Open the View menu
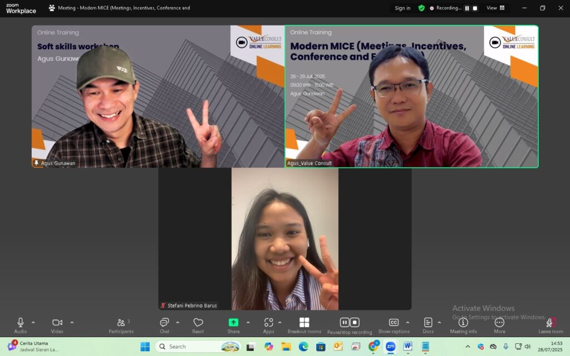This screenshot has width=570, height=356. (495, 8)
